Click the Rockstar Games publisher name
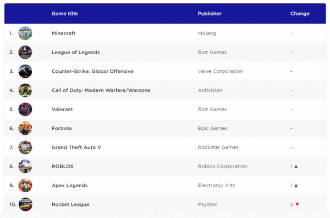The image size is (330, 218). coord(218,147)
